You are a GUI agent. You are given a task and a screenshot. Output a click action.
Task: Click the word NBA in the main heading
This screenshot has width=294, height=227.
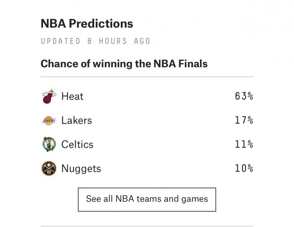click(x=53, y=23)
